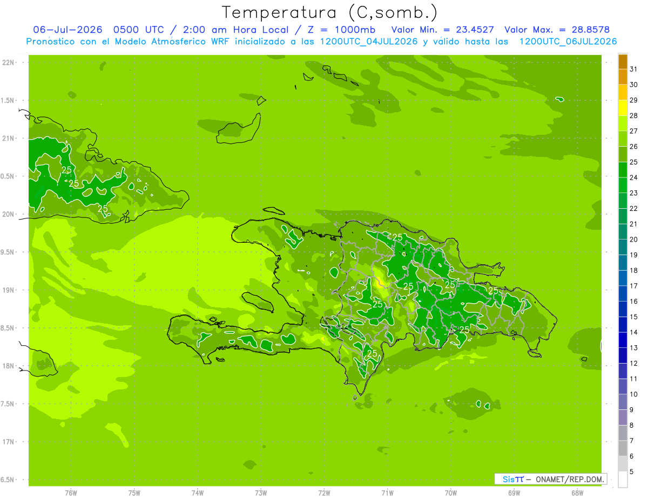Click the '12' value on color scale

[x=634, y=364]
